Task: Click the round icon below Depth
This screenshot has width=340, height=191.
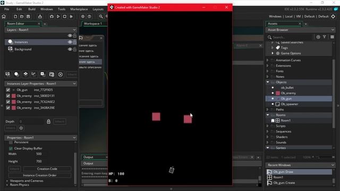Action: click(x=21, y=128)
